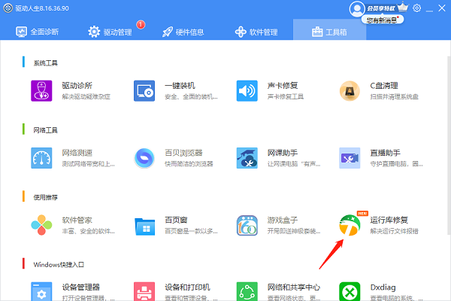The height and width of the screenshot is (301, 451).
Task: Click the 会员享特权 link
Action: click(381, 8)
